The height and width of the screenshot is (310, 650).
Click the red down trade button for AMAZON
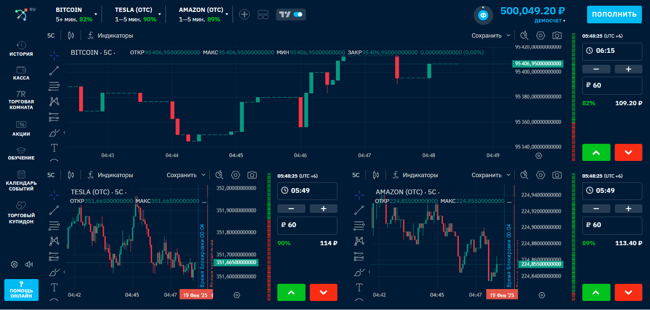(629, 292)
